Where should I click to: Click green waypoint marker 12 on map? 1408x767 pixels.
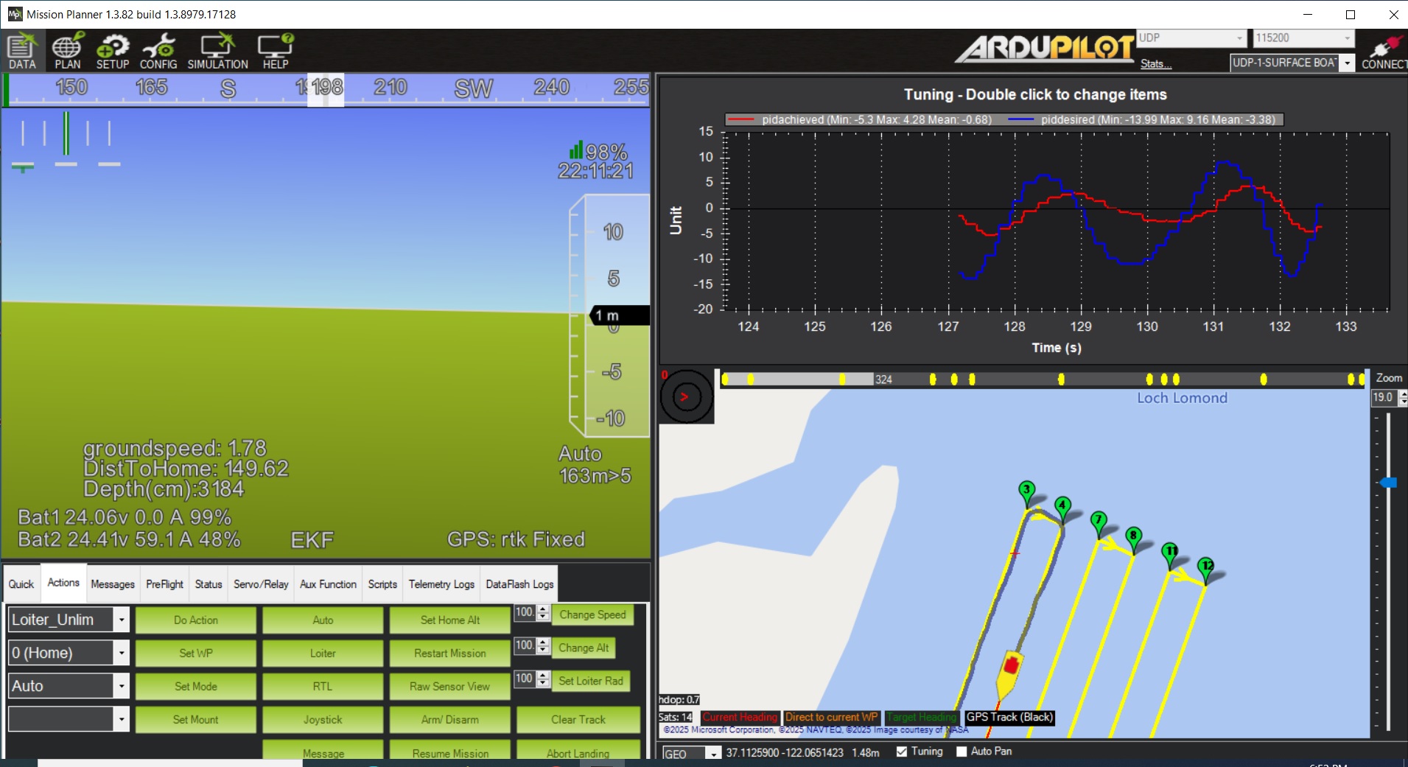click(x=1205, y=570)
